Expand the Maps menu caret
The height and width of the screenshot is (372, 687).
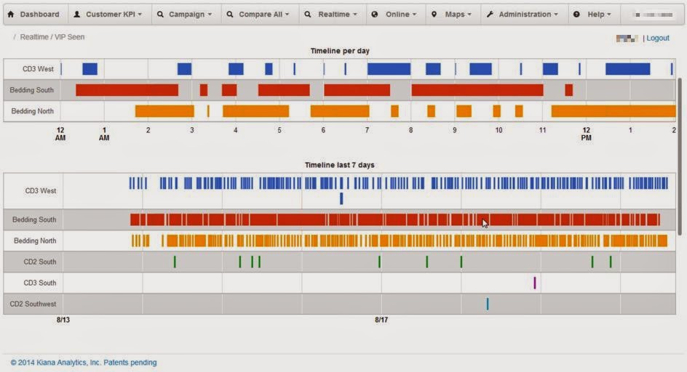tap(469, 15)
